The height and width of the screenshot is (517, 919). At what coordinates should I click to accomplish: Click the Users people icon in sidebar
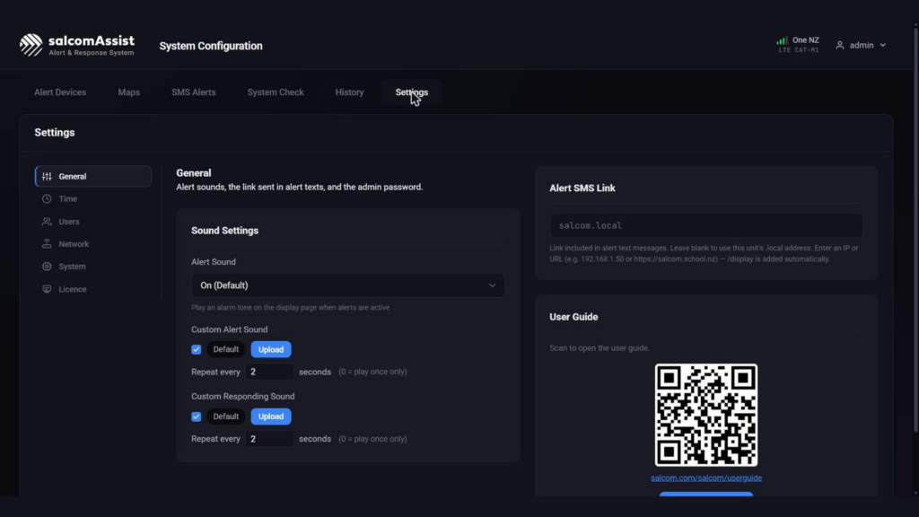[x=47, y=222]
